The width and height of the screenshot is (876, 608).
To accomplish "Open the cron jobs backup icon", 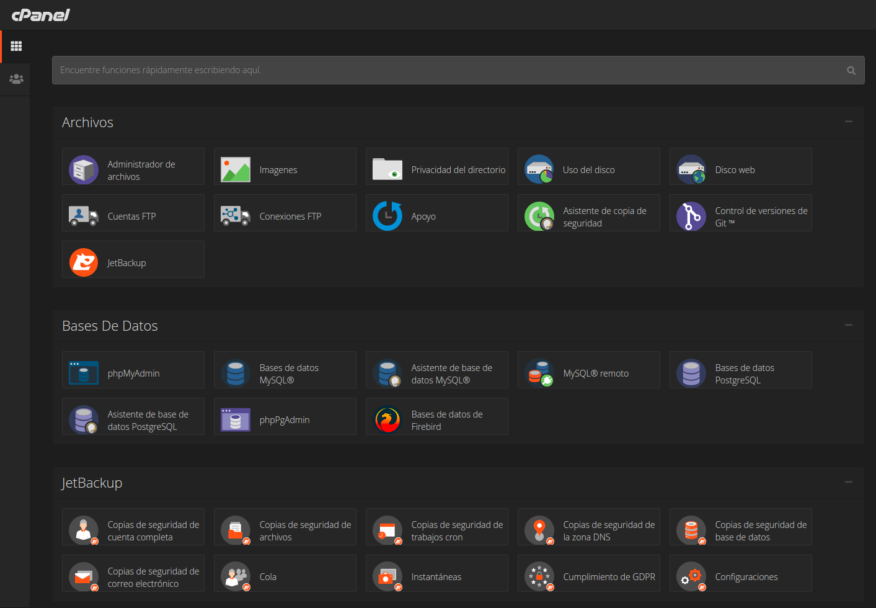I will click(387, 530).
